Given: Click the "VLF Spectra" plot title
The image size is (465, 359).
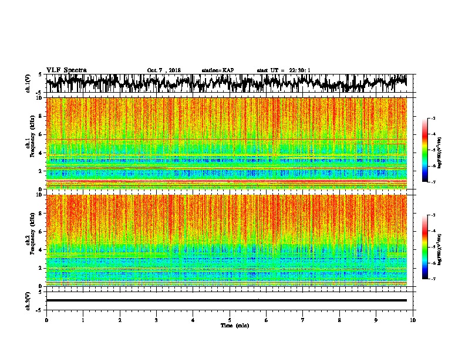Looking at the screenshot, I should click(66, 70).
